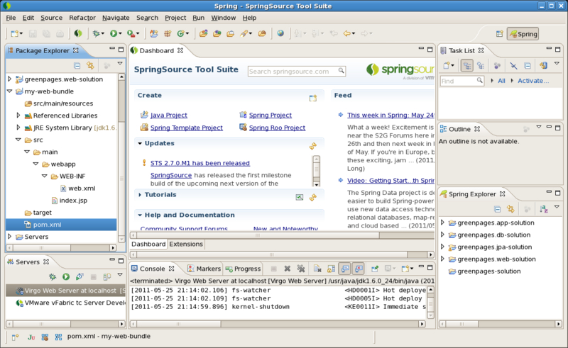This screenshot has height=348, width=568.
Task: Collapse my-web-bundle project tree
Action: click(x=10, y=91)
